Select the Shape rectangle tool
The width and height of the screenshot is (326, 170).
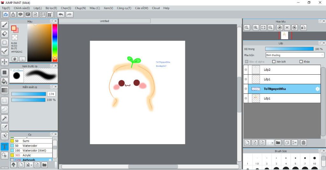point(4,42)
